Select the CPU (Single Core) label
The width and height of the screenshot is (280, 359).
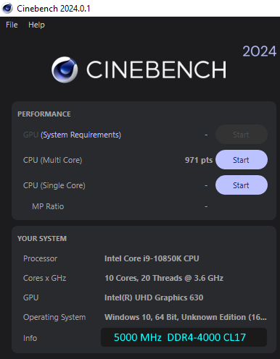(x=54, y=185)
